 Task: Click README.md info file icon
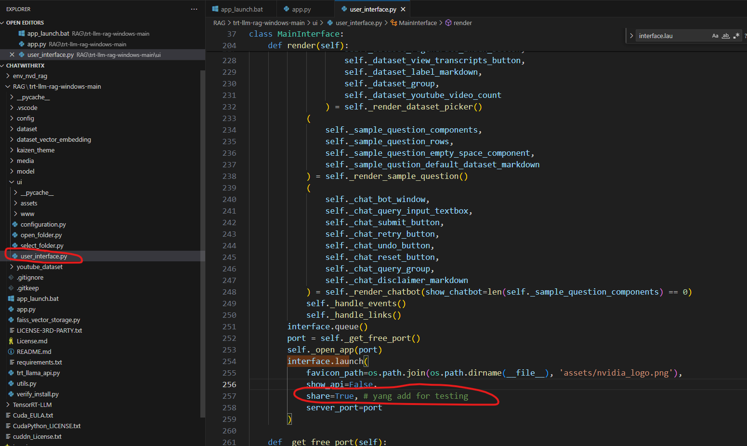tap(11, 351)
